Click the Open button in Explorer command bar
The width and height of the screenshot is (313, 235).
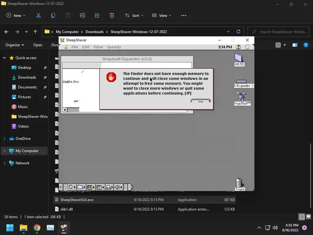tap(38, 45)
